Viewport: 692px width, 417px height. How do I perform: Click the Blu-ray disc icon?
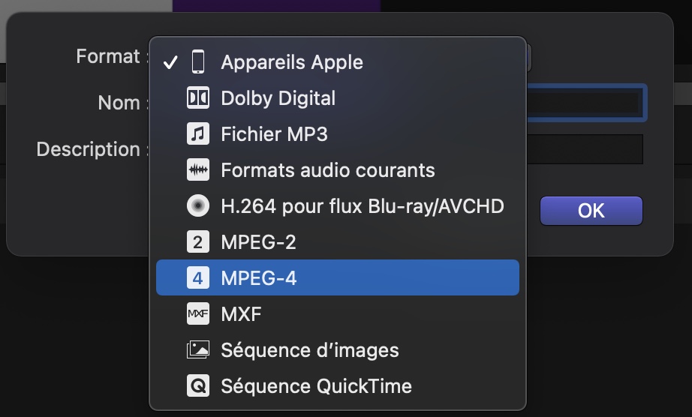[198, 206]
